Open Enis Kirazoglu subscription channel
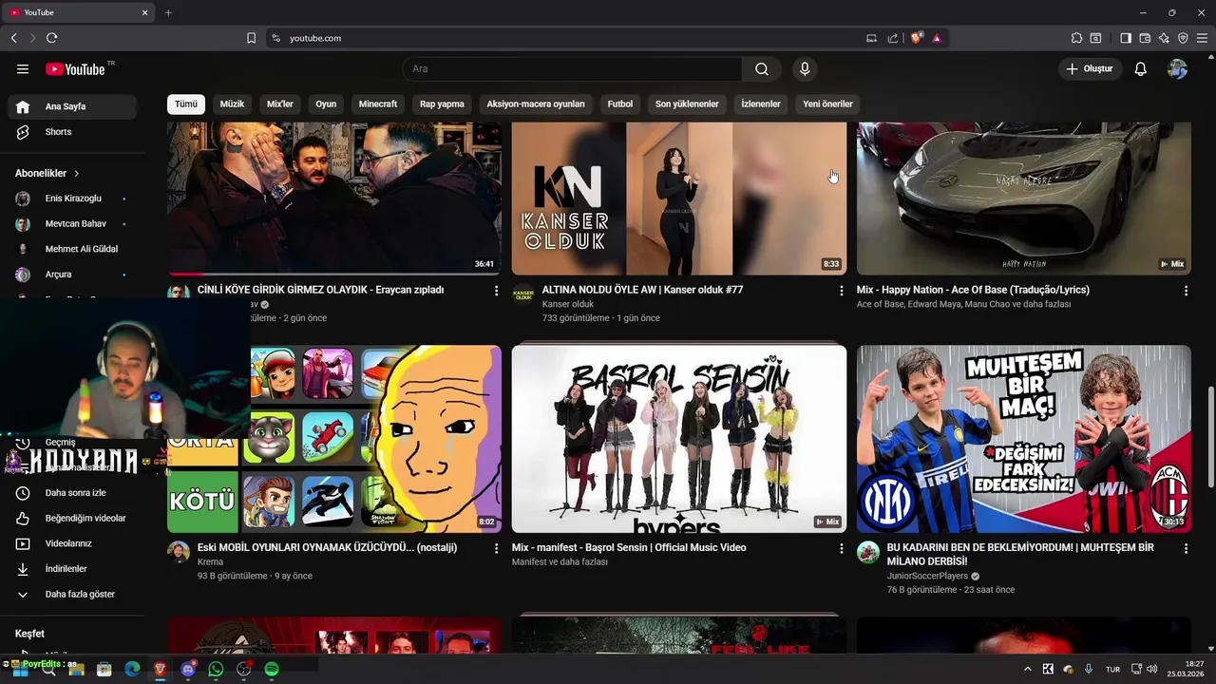The height and width of the screenshot is (684, 1216). pos(74,199)
